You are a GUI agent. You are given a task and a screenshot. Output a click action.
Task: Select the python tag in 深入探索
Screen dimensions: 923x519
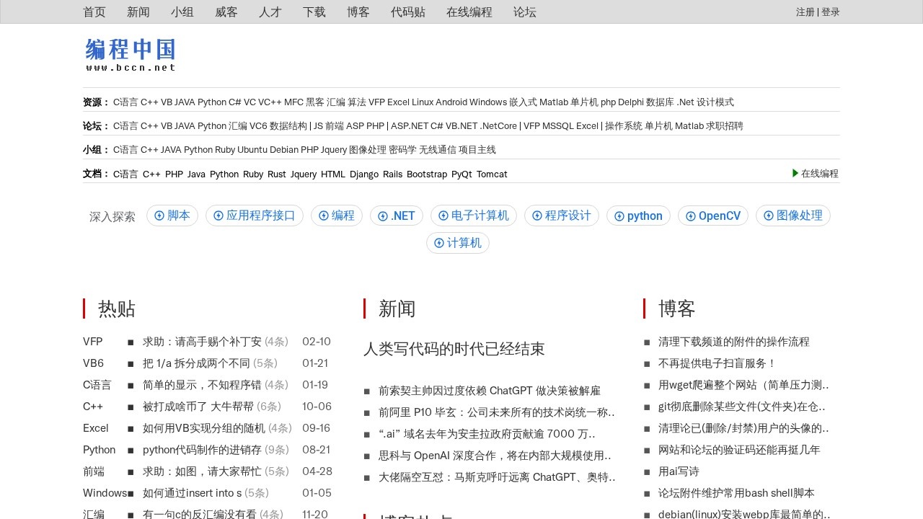pos(638,216)
